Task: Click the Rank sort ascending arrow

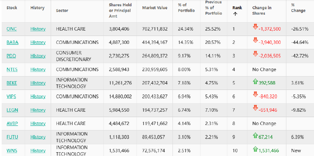Action: click(235, 14)
